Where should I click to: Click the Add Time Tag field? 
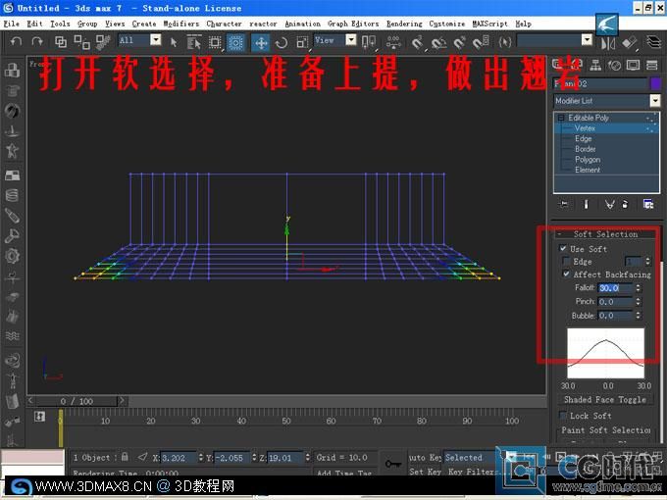point(344,472)
